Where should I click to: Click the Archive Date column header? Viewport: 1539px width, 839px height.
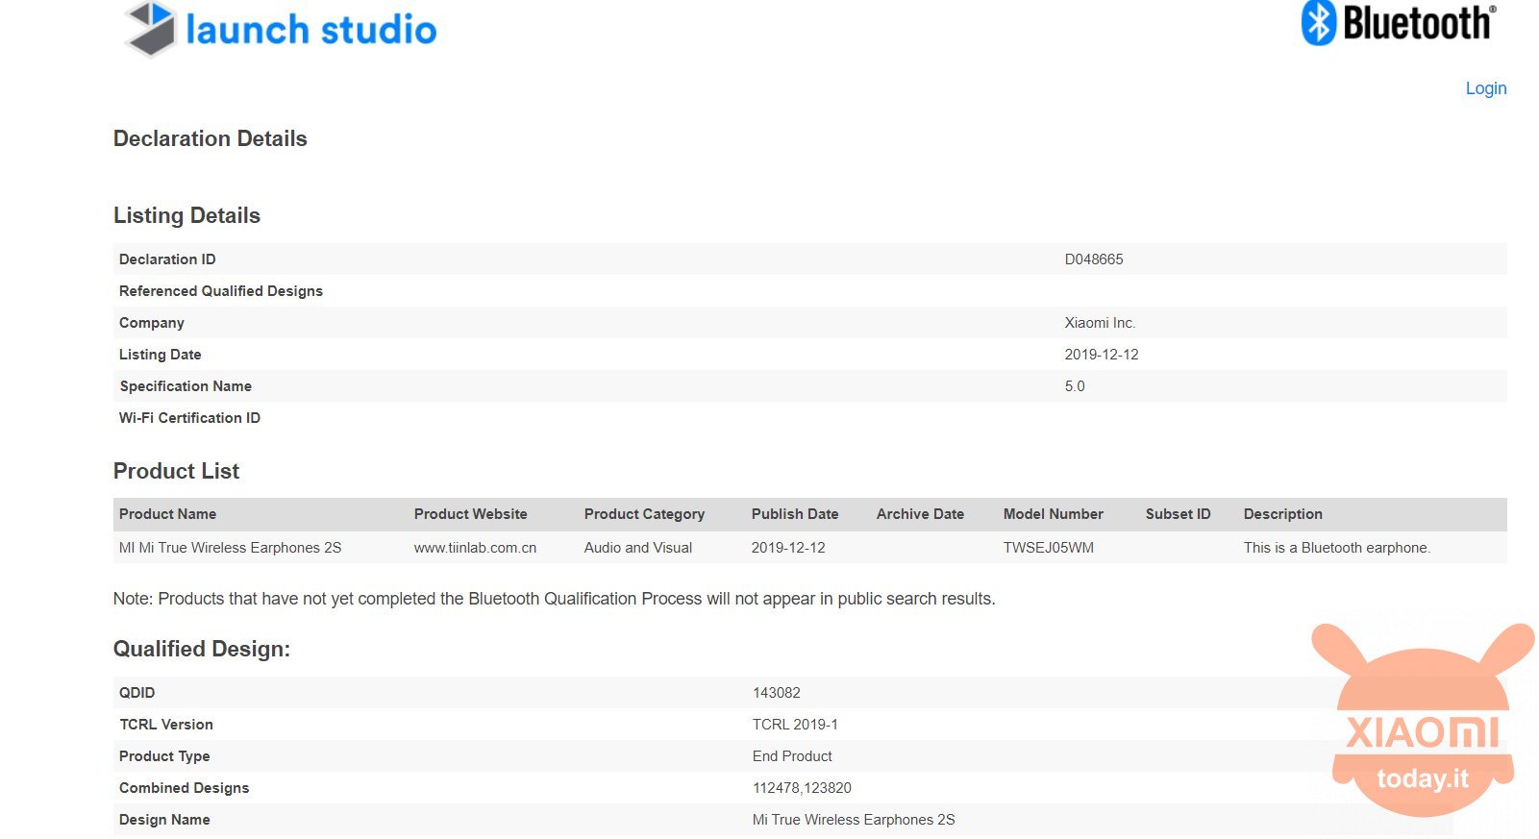point(920,514)
